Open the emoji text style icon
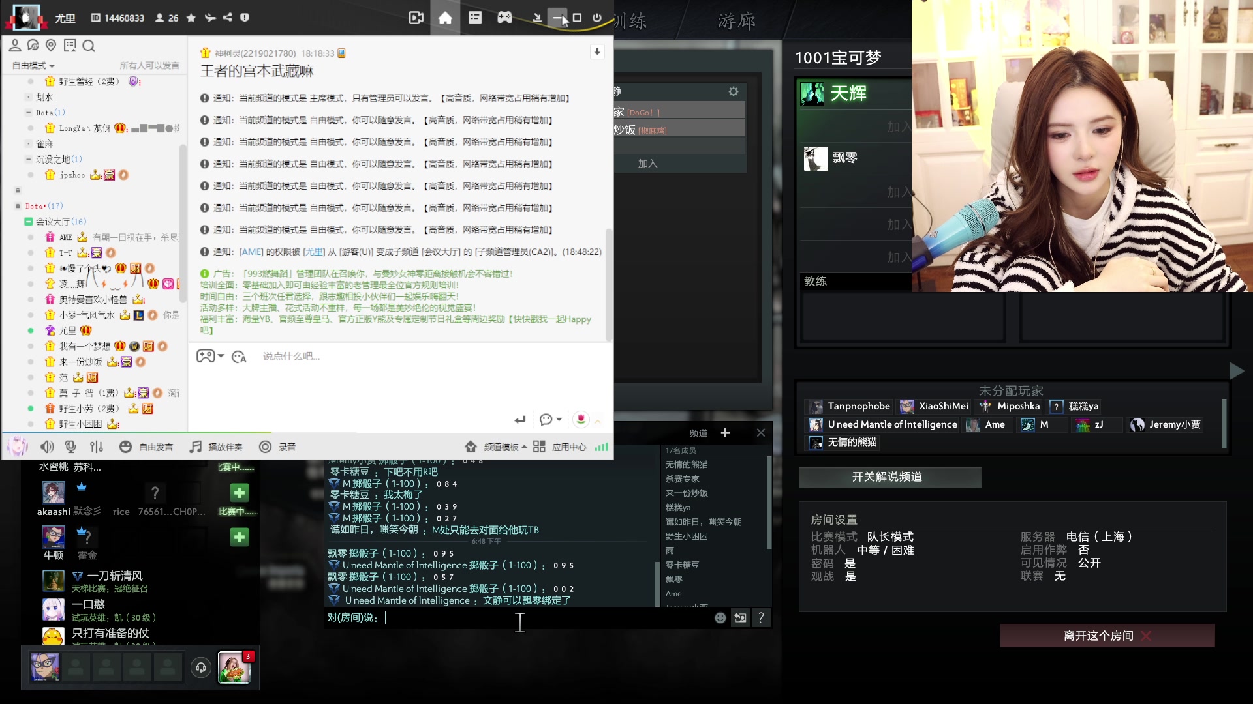Screen dimensions: 1253x704 [239, 357]
